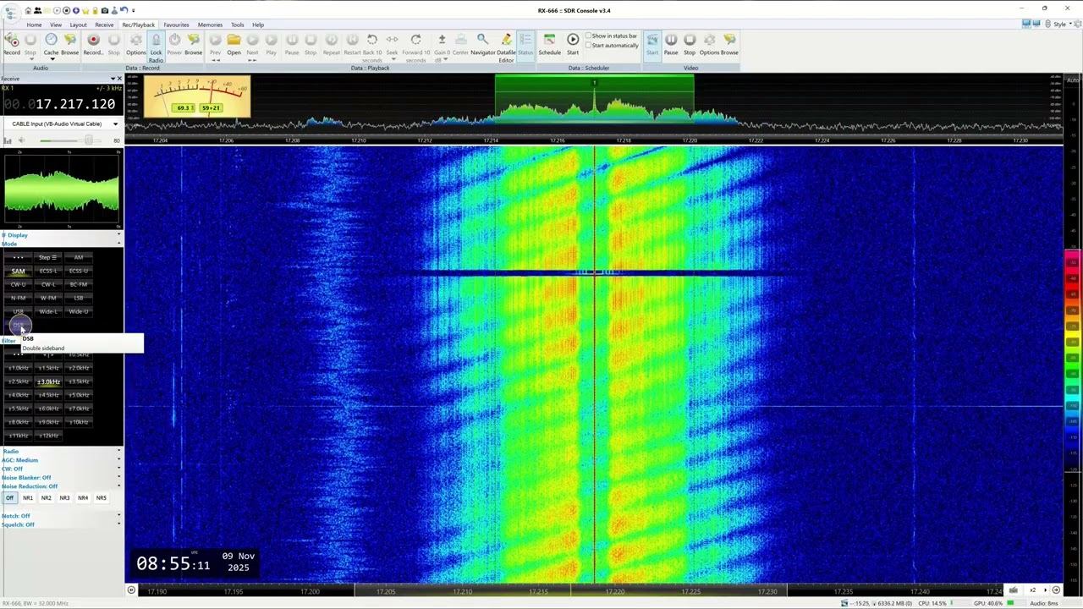This screenshot has height=609, width=1083.
Task: Open the Favourites ribbon tab
Action: [176, 25]
